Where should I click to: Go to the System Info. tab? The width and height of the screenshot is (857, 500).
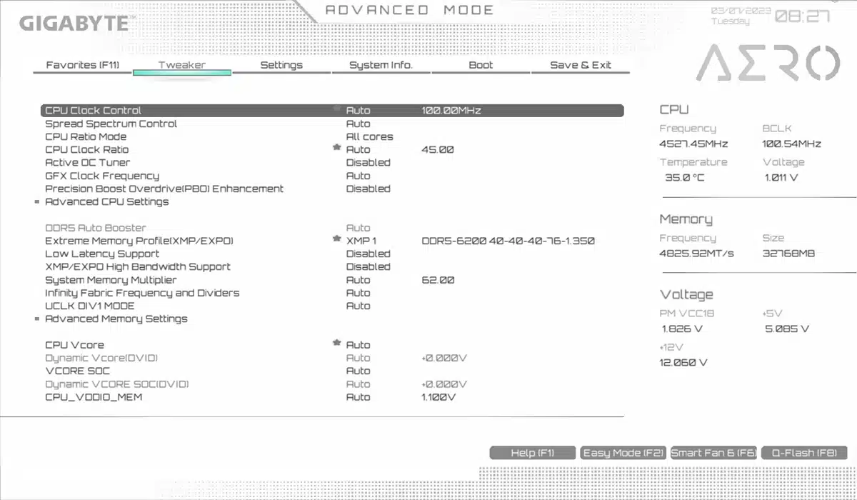[x=381, y=65]
